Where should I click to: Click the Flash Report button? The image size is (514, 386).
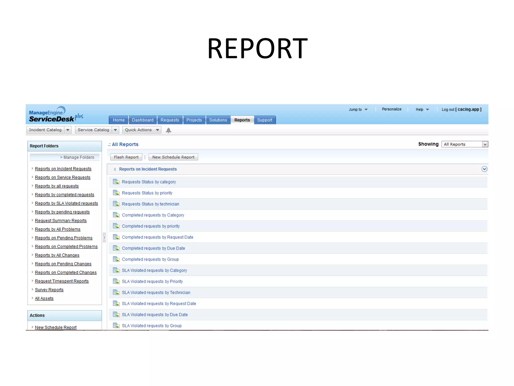click(126, 157)
